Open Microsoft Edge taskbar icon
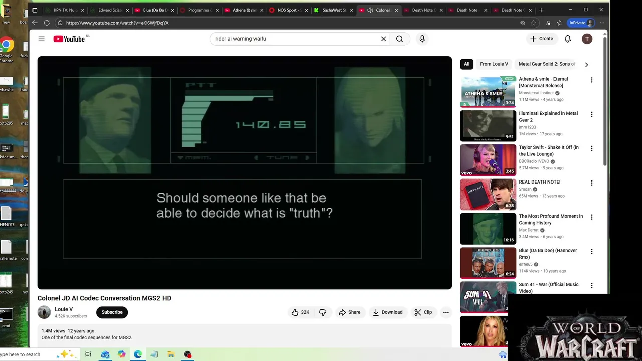 coord(138,354)
